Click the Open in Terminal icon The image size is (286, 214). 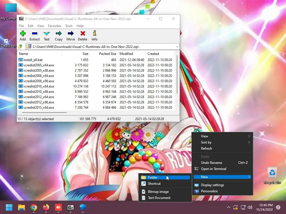pyautogui.click(x=196, y=169)
